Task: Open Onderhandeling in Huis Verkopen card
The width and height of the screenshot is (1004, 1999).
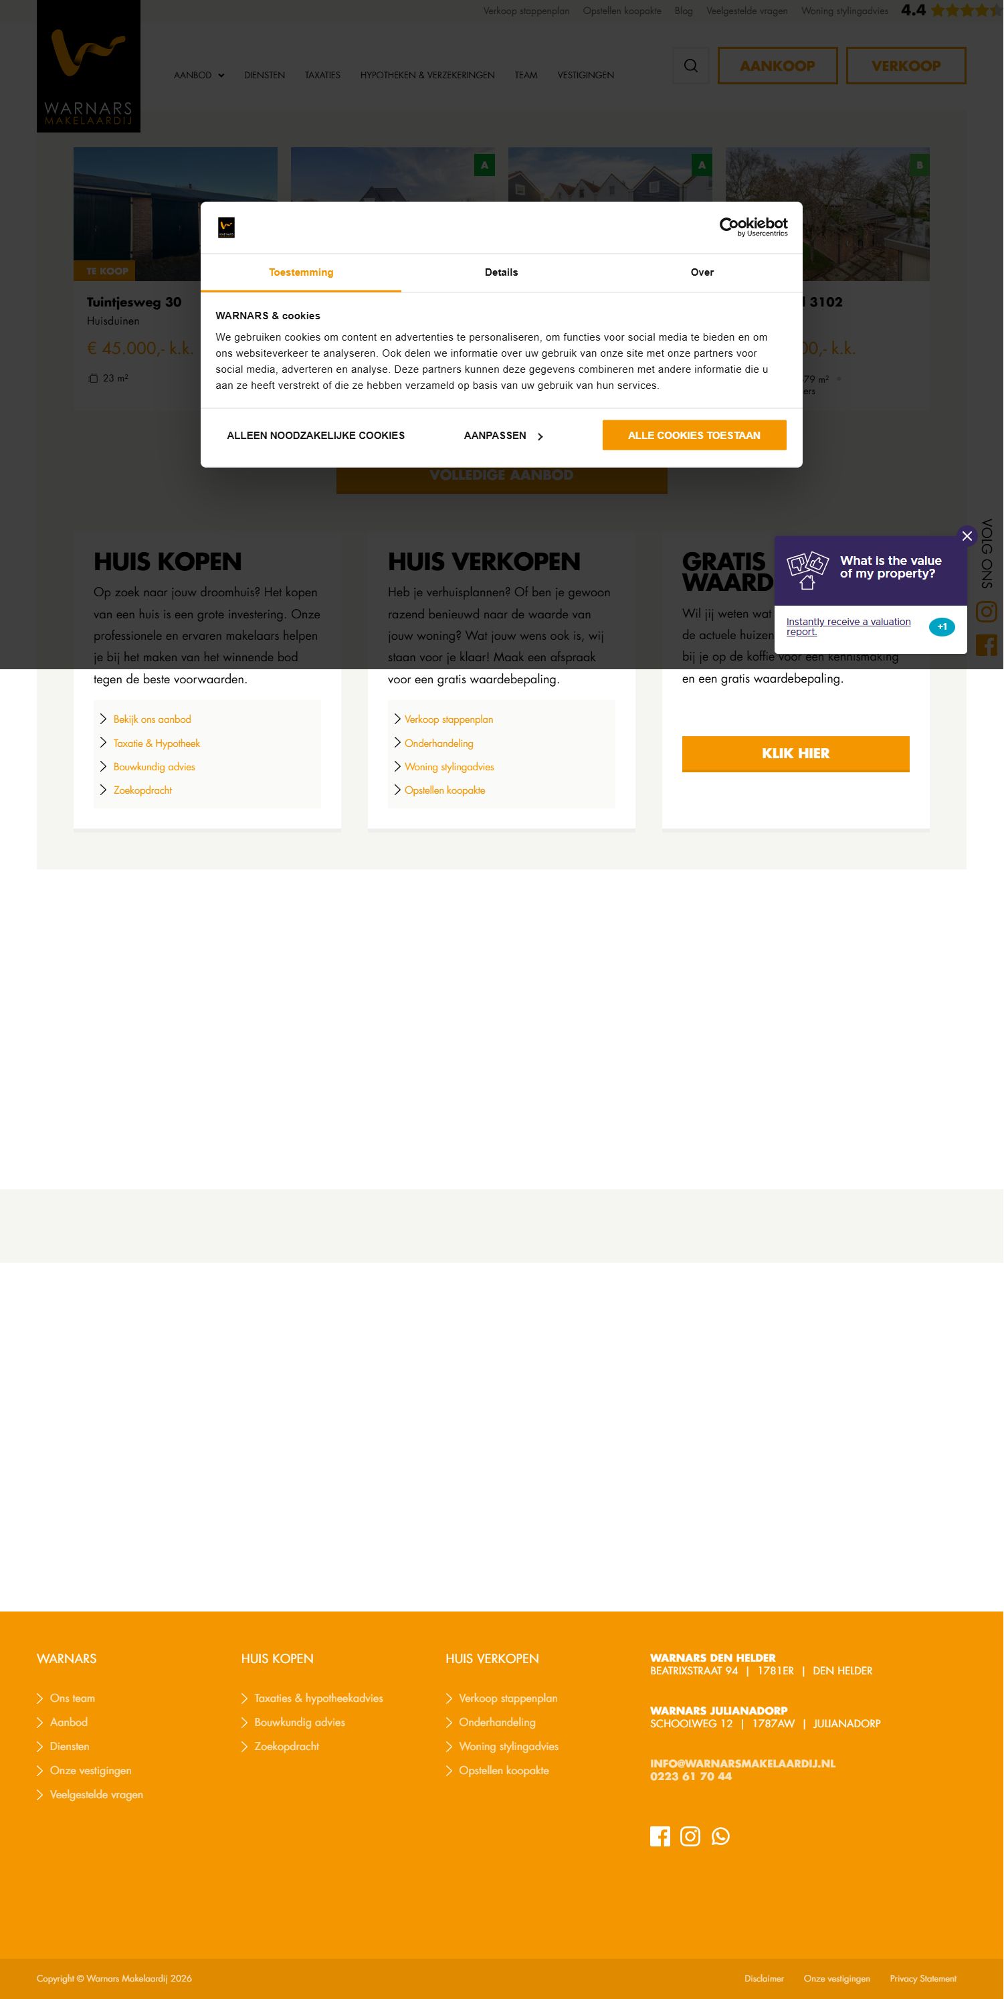Action: pyautogui.click(x=439, y=744)
